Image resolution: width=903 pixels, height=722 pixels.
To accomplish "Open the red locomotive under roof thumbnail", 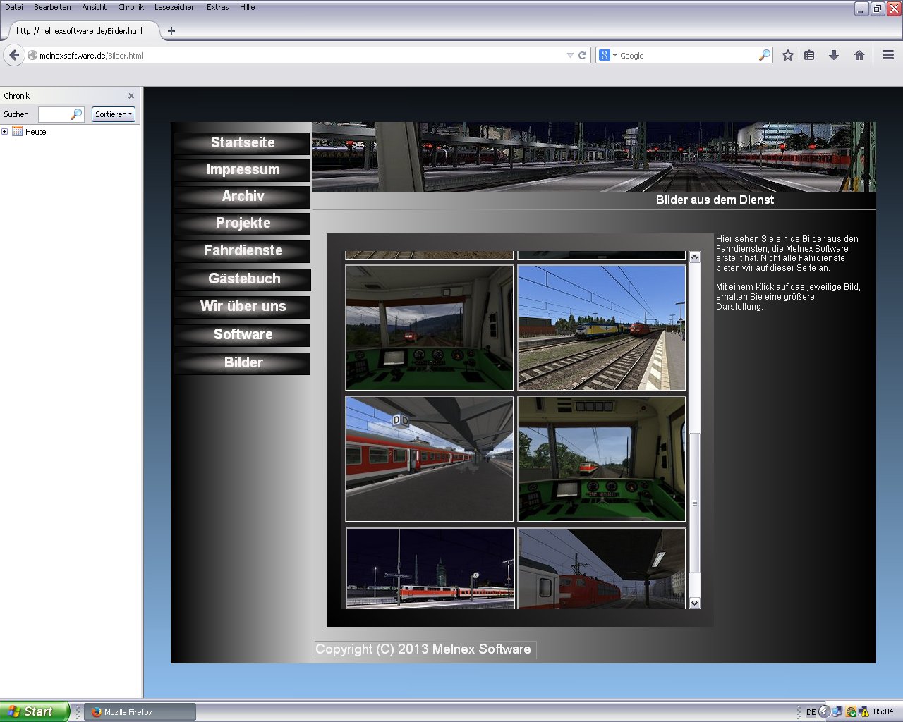I will pyautogui.click(x=602, y=568).
